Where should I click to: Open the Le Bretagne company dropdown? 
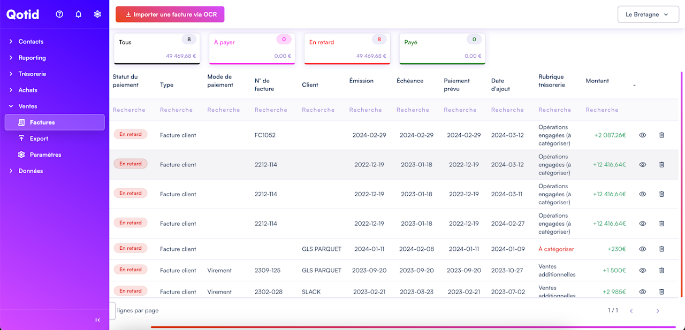coord(647,14)
